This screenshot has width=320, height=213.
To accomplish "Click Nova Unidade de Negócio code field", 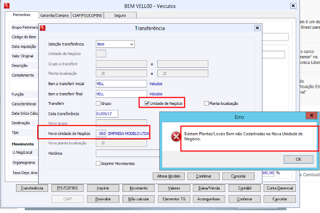I will tap(101, 134).
